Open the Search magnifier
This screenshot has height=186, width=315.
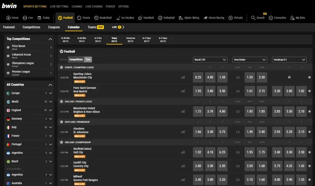(x=253, y=18)
